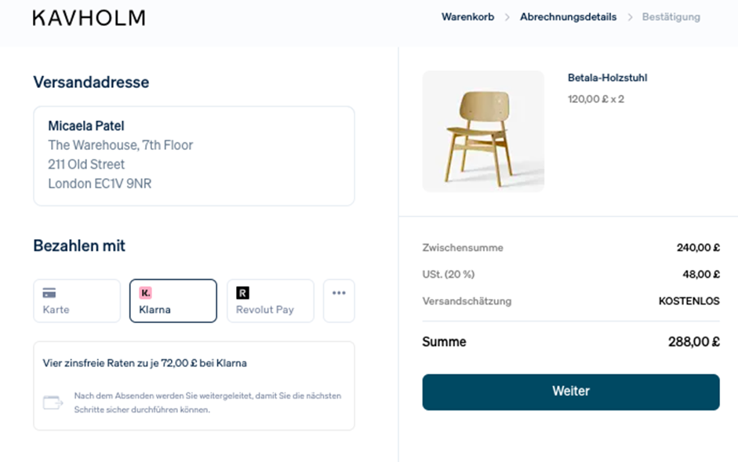738x462 pixels.
Task: Click the Summe total amount
Action: (690, 342)
